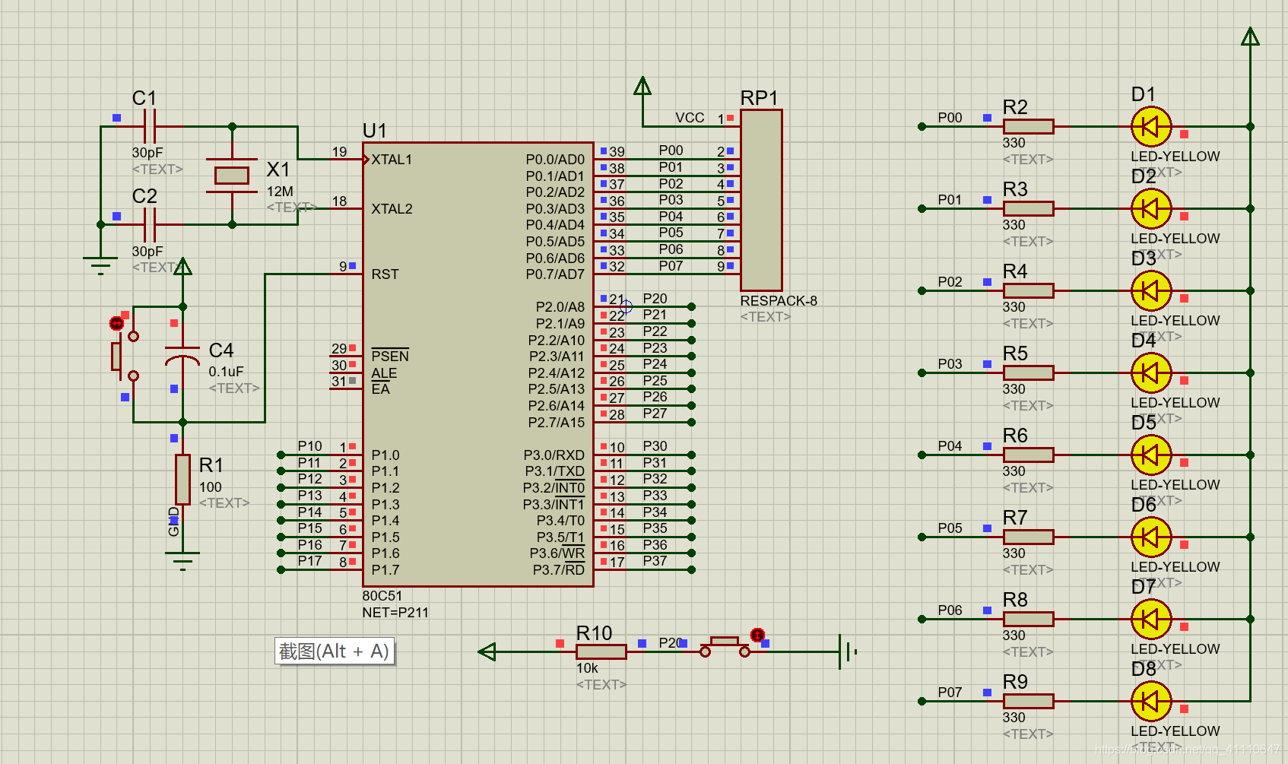Click the 10k value under R10
This screenshot has height=764, width=1288.
click(x=587, y=668)
